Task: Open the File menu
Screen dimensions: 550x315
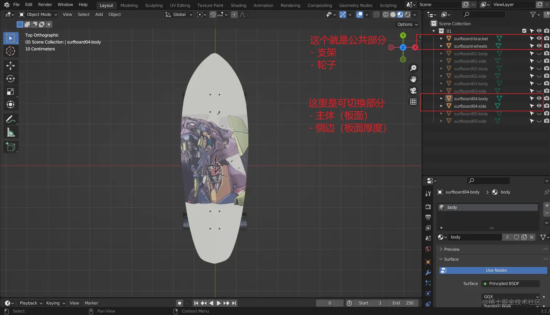Action: [x=16, y=5]
